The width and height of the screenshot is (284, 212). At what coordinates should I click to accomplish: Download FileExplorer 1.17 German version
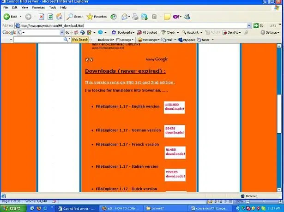coord(128,130)
